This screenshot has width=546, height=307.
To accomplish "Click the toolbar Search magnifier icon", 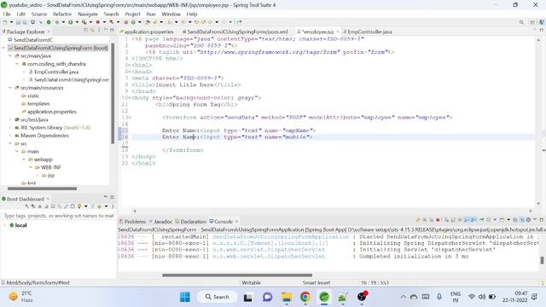I will 521,22.
